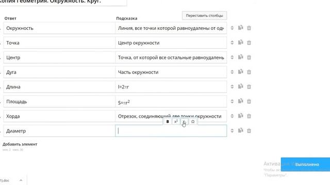Edit the answer field containing Точка
Image resolution: width=330 pixels, height=185 pixels.
(x=59, y=43)
